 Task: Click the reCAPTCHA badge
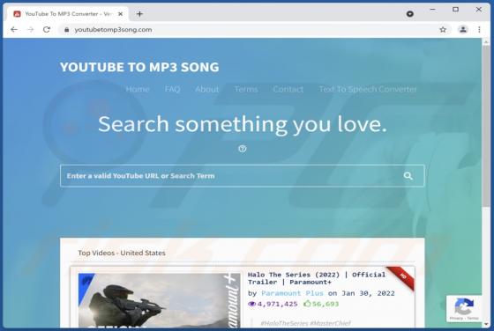click(x=464, y=308)
